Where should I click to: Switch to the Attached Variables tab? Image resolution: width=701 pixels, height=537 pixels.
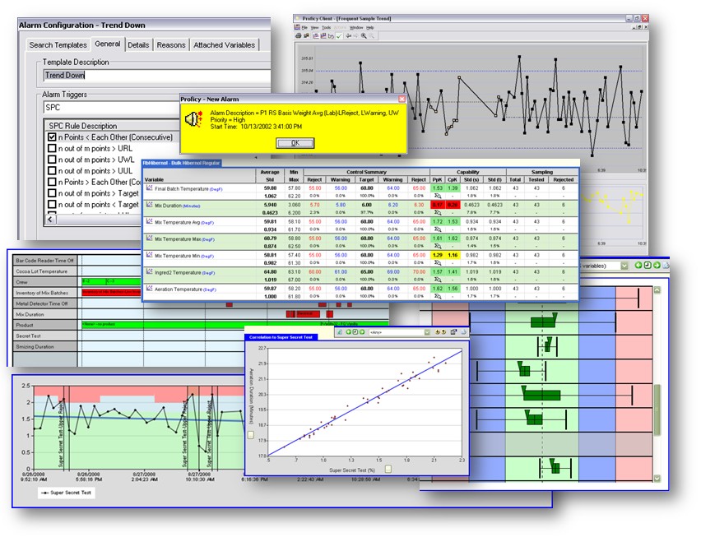[225, 44]
